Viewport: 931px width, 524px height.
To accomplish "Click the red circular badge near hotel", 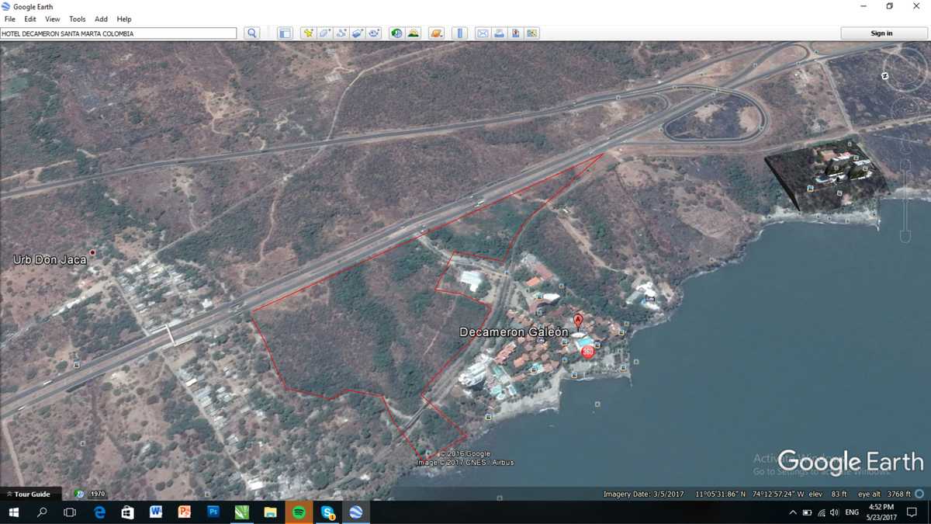I will click(x=587, y=352).
